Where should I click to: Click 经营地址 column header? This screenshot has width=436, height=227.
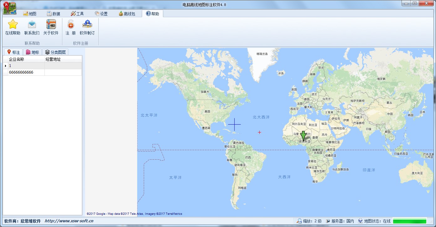pyautogui.click(x=63, y=59)
